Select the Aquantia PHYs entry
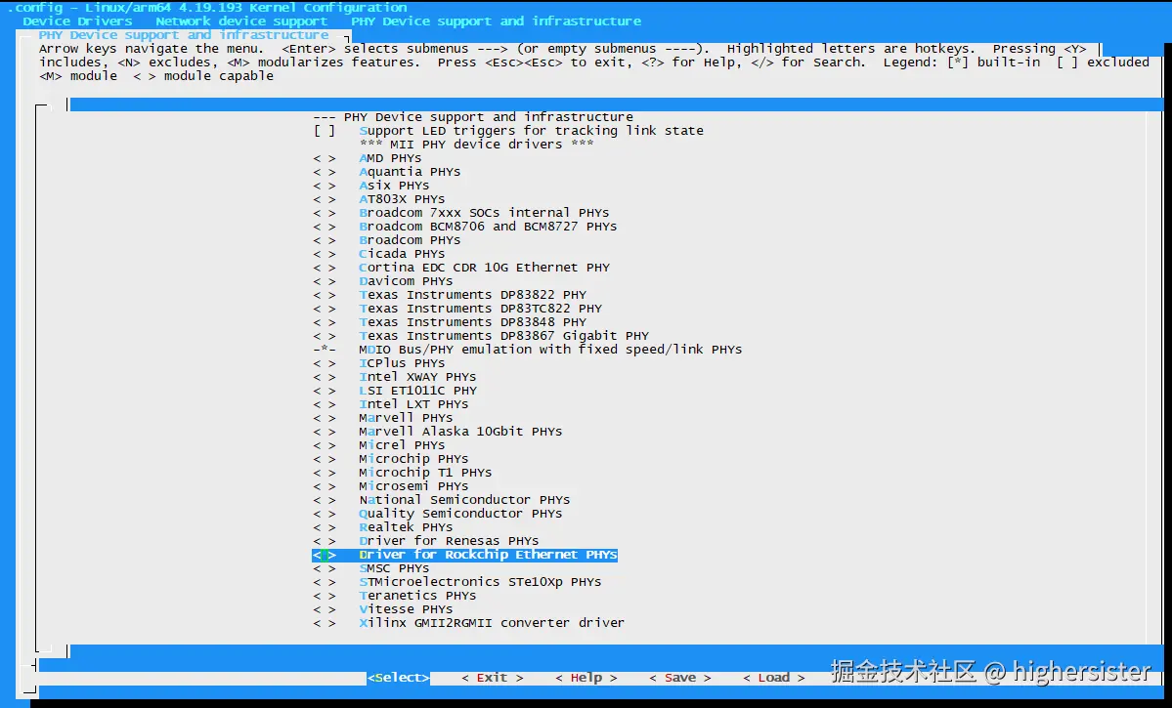Screen dimensions: 1172x708 [386, 172]
